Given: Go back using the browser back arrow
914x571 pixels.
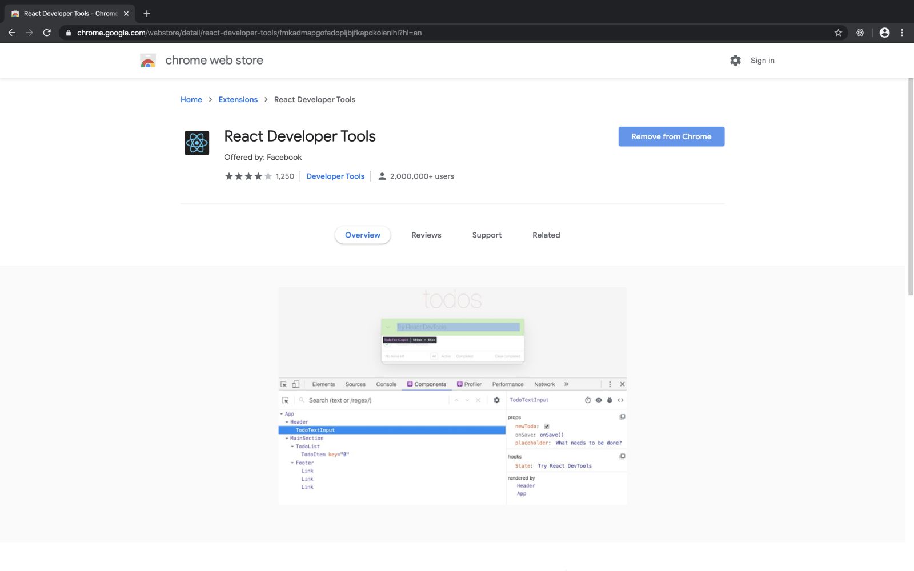Looking at the screenshot, I should [x=11, y=33].
